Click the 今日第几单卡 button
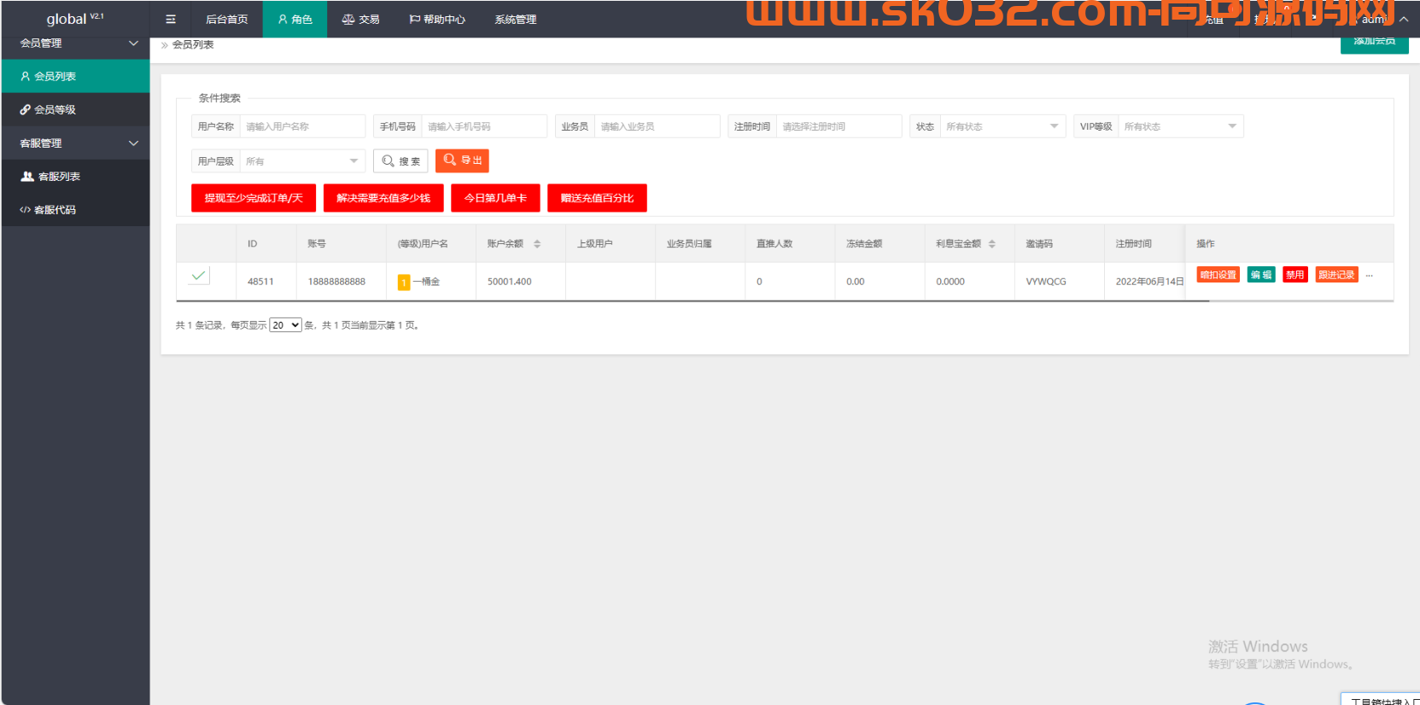Image resolution: width=1420 pixels, height=705 pixels. pyautogui.click(x=495, y=198)
